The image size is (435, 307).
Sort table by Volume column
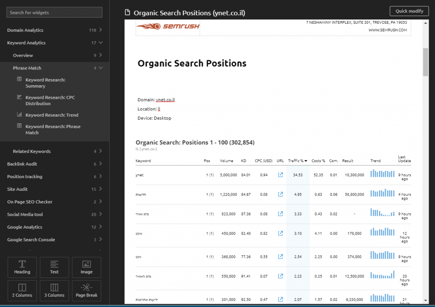tap(226, 161)
